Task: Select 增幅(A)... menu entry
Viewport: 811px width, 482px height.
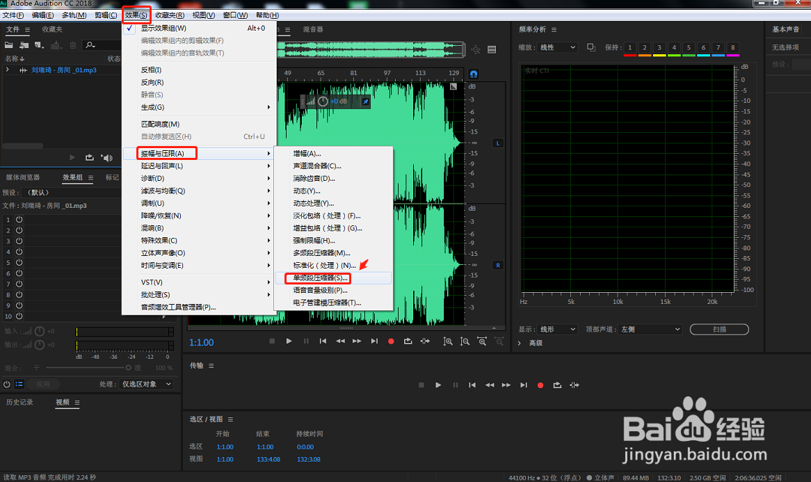Action: pyautogui.click(x=333, y=154)
